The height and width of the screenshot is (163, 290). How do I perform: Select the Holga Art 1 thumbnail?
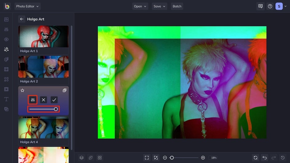(43, 37)
